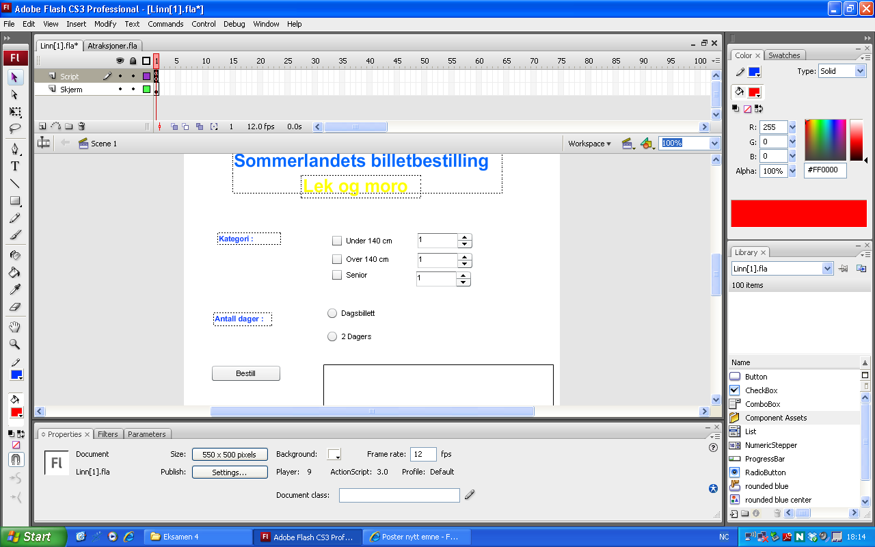This screenshot has height=547, width=875.
Task: Delete layer with the trash icon
Action: click(81, 126)
